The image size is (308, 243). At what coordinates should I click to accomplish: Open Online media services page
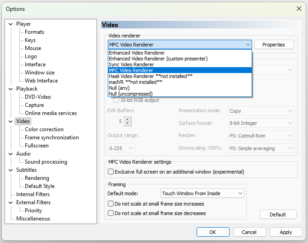point(51,113)
